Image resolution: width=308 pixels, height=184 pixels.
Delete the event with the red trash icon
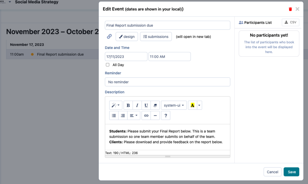[x=290, y=9]
